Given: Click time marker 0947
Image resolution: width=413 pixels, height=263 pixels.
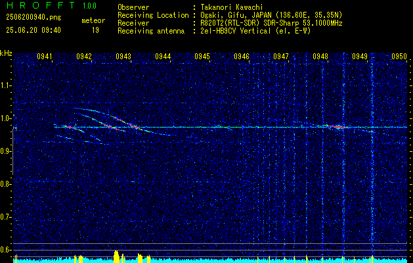Looking at the screenshot, I should tap(281, 56).
